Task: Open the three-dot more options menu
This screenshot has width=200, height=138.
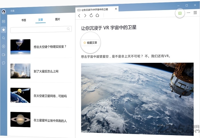Action: tap(188, 13)
